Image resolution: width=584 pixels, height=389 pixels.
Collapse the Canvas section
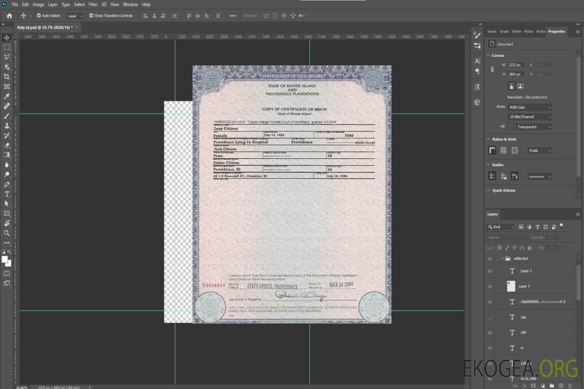click(488, 55)
